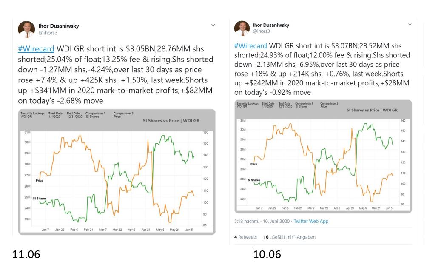
Task: Click the 10.06 date label
Action: 267,254
